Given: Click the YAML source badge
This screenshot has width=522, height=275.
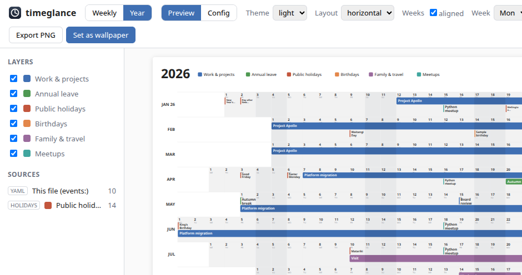Looking at the screenshot, I should (18, 191).
